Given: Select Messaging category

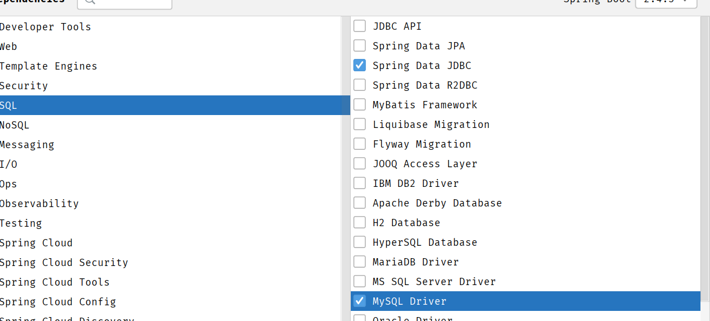Looking at the screenshot, I should 171,144.
